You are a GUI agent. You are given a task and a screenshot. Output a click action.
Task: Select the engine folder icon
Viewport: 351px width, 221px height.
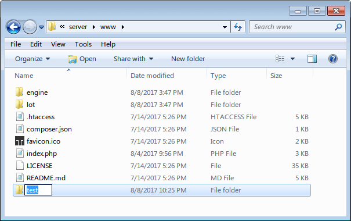coord(20,92)
